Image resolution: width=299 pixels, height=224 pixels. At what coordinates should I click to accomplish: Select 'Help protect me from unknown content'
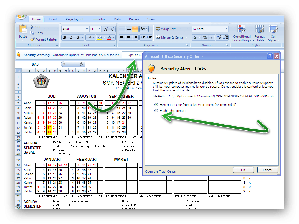156,105
